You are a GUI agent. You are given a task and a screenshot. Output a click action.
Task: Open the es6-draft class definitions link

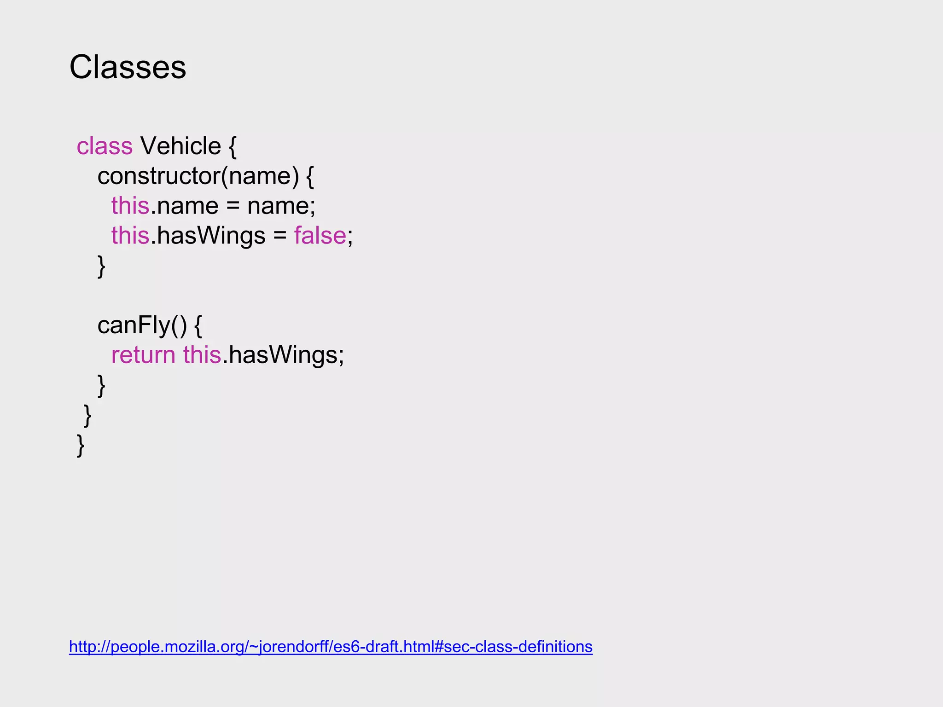tap(331, 647)
